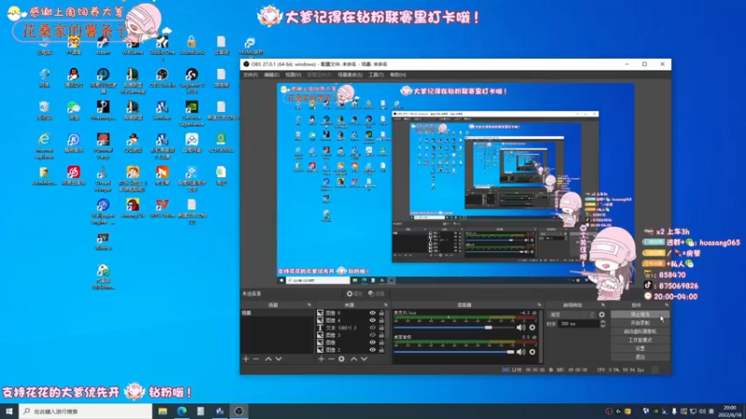This screenshot has width=746, height=419.
Task: Pop out the Scene Transitions dock icon
Action: (603, 305)
